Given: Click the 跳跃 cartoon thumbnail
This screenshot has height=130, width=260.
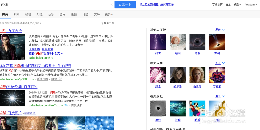Looking at the screenshot, I should point(197,108).
